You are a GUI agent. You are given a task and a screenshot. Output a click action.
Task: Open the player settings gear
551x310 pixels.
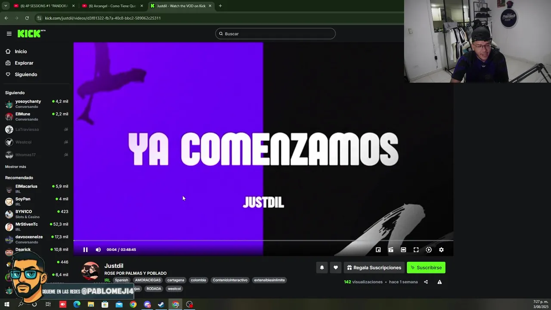tap(441, 250)
